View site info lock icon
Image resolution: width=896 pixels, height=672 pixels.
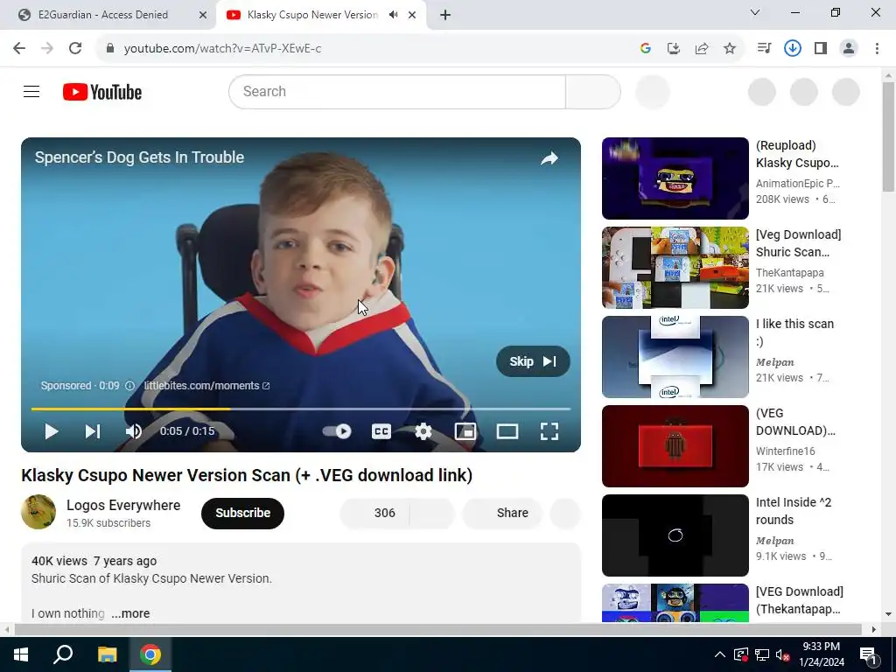110,48
